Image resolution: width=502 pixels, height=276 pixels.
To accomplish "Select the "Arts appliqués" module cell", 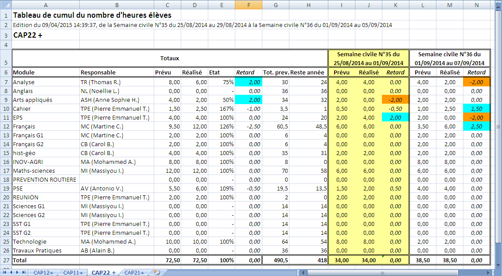I will pyautogui.click(x=46, y=100).
